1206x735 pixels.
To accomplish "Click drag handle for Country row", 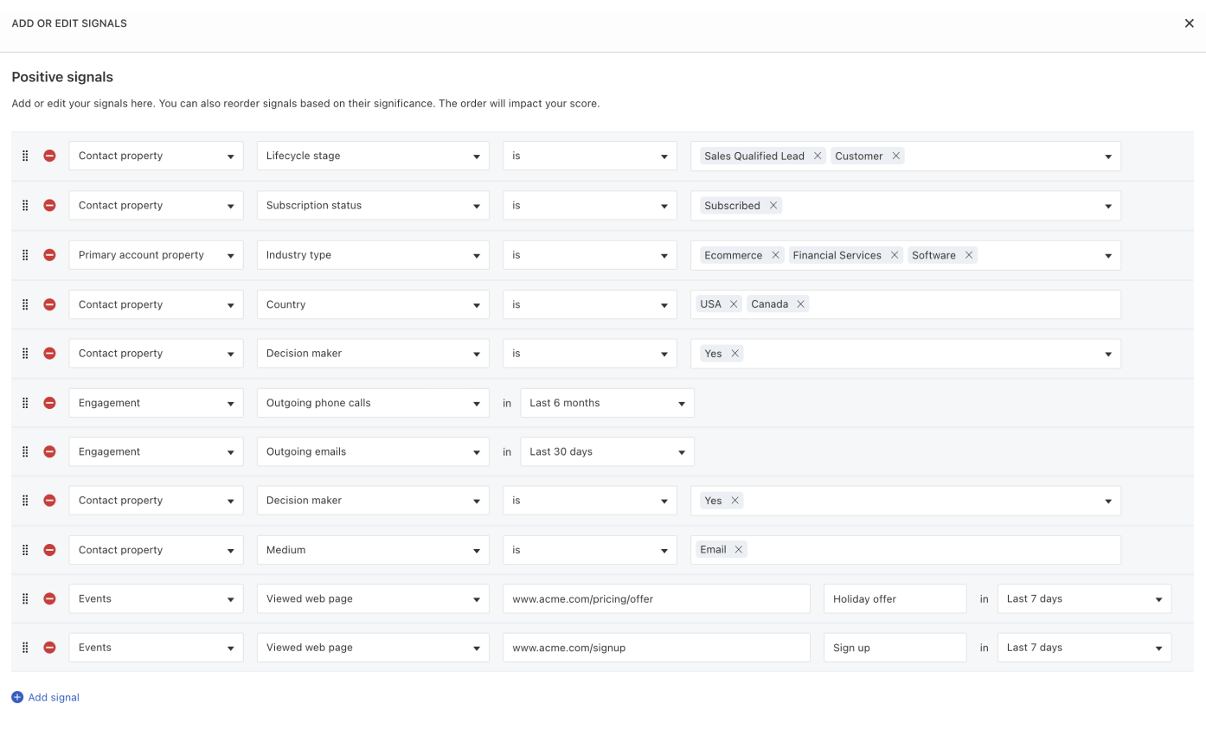I will (25, 304).
